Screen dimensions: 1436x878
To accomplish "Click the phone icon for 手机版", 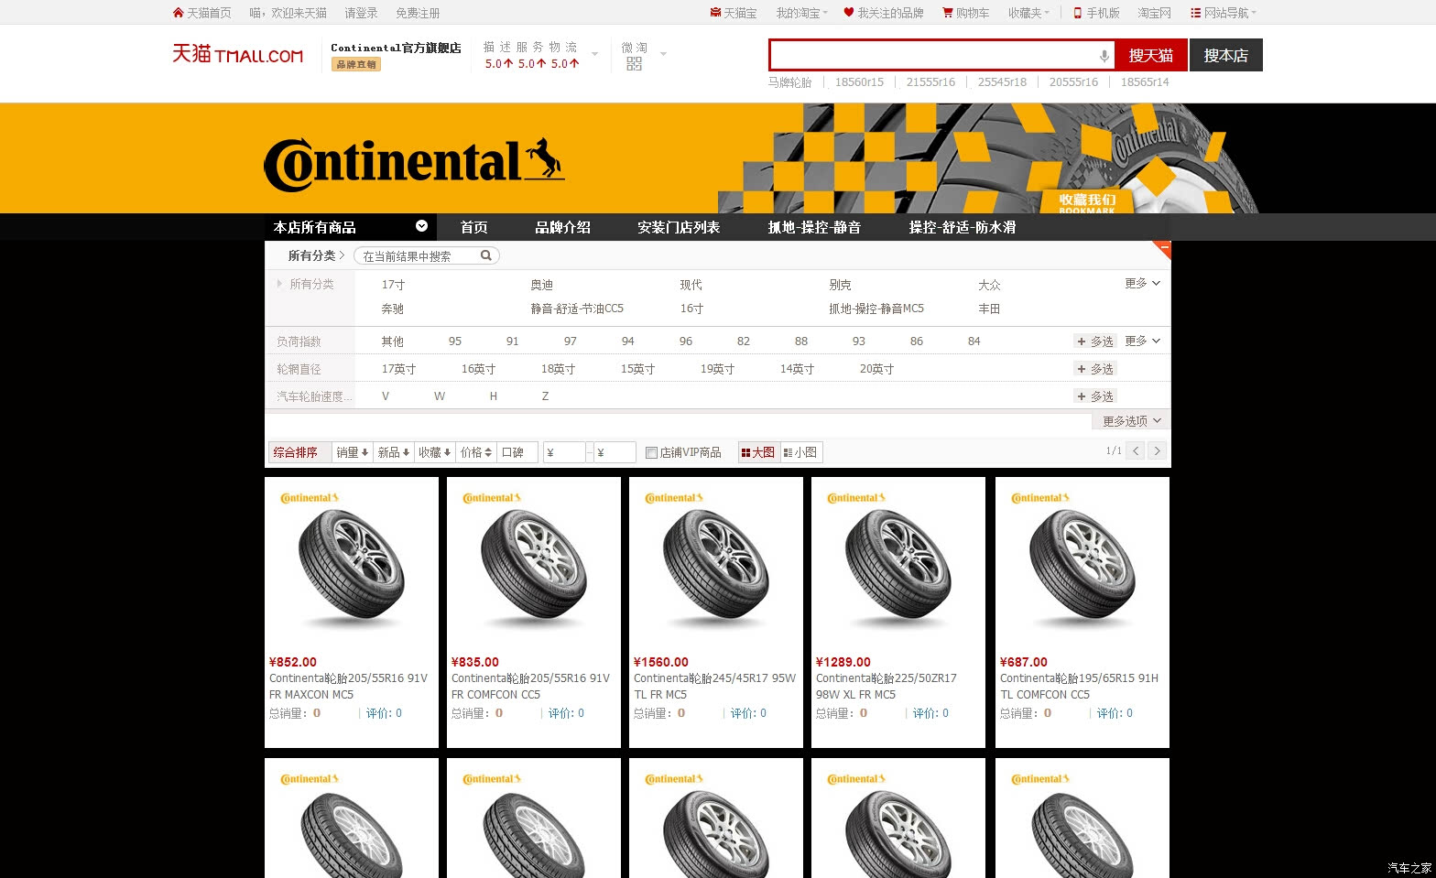I will 1078,13.
